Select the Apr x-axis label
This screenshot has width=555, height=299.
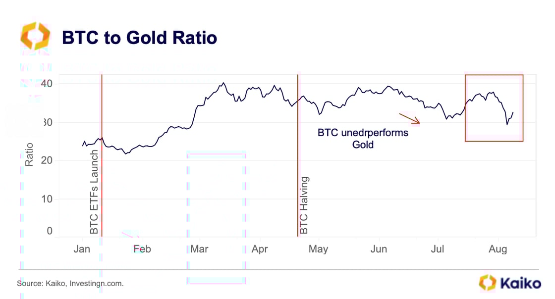pos(260,249)
